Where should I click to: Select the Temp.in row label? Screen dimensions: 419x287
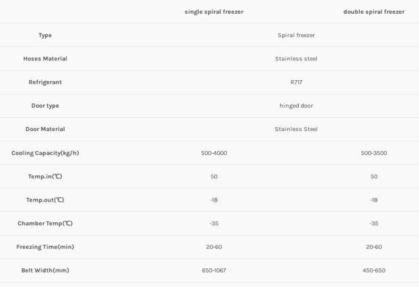point(45,176)
